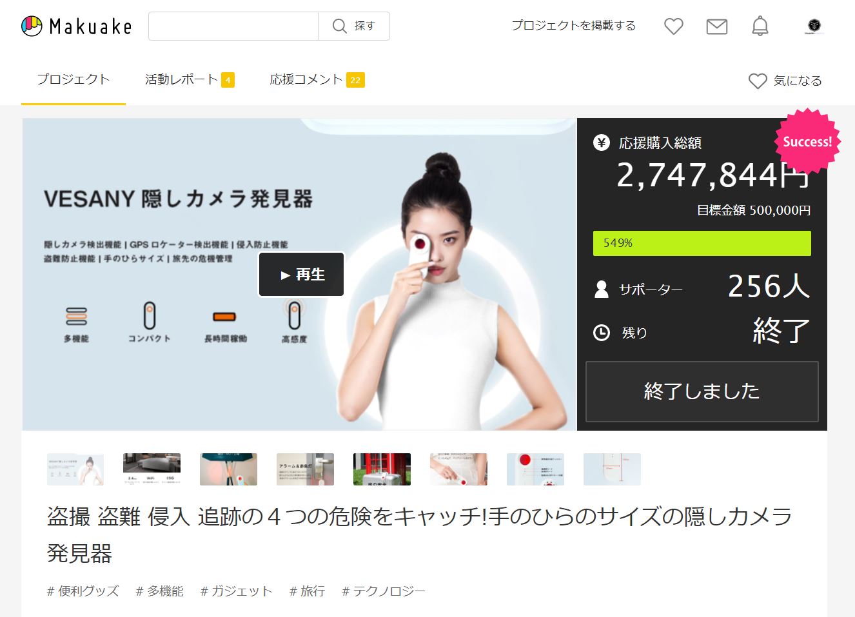855x617 pixels.
Task: Click the 活動レポート count badge 4
Action: point(228,80)
